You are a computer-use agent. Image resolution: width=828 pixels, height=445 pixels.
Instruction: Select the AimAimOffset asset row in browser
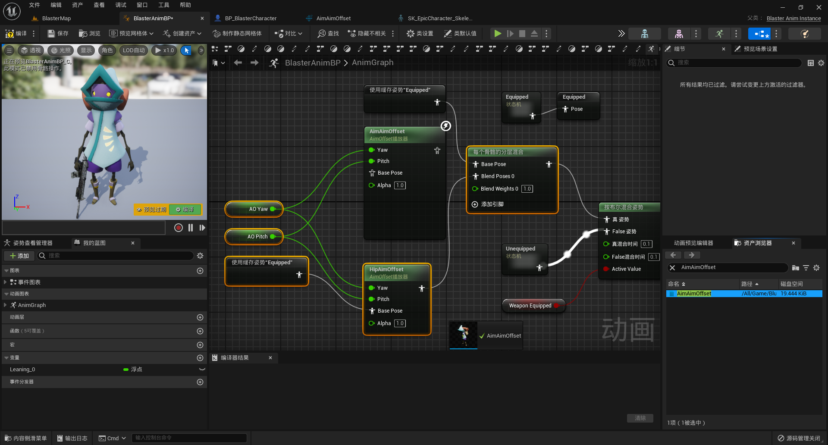pos(744,294)
